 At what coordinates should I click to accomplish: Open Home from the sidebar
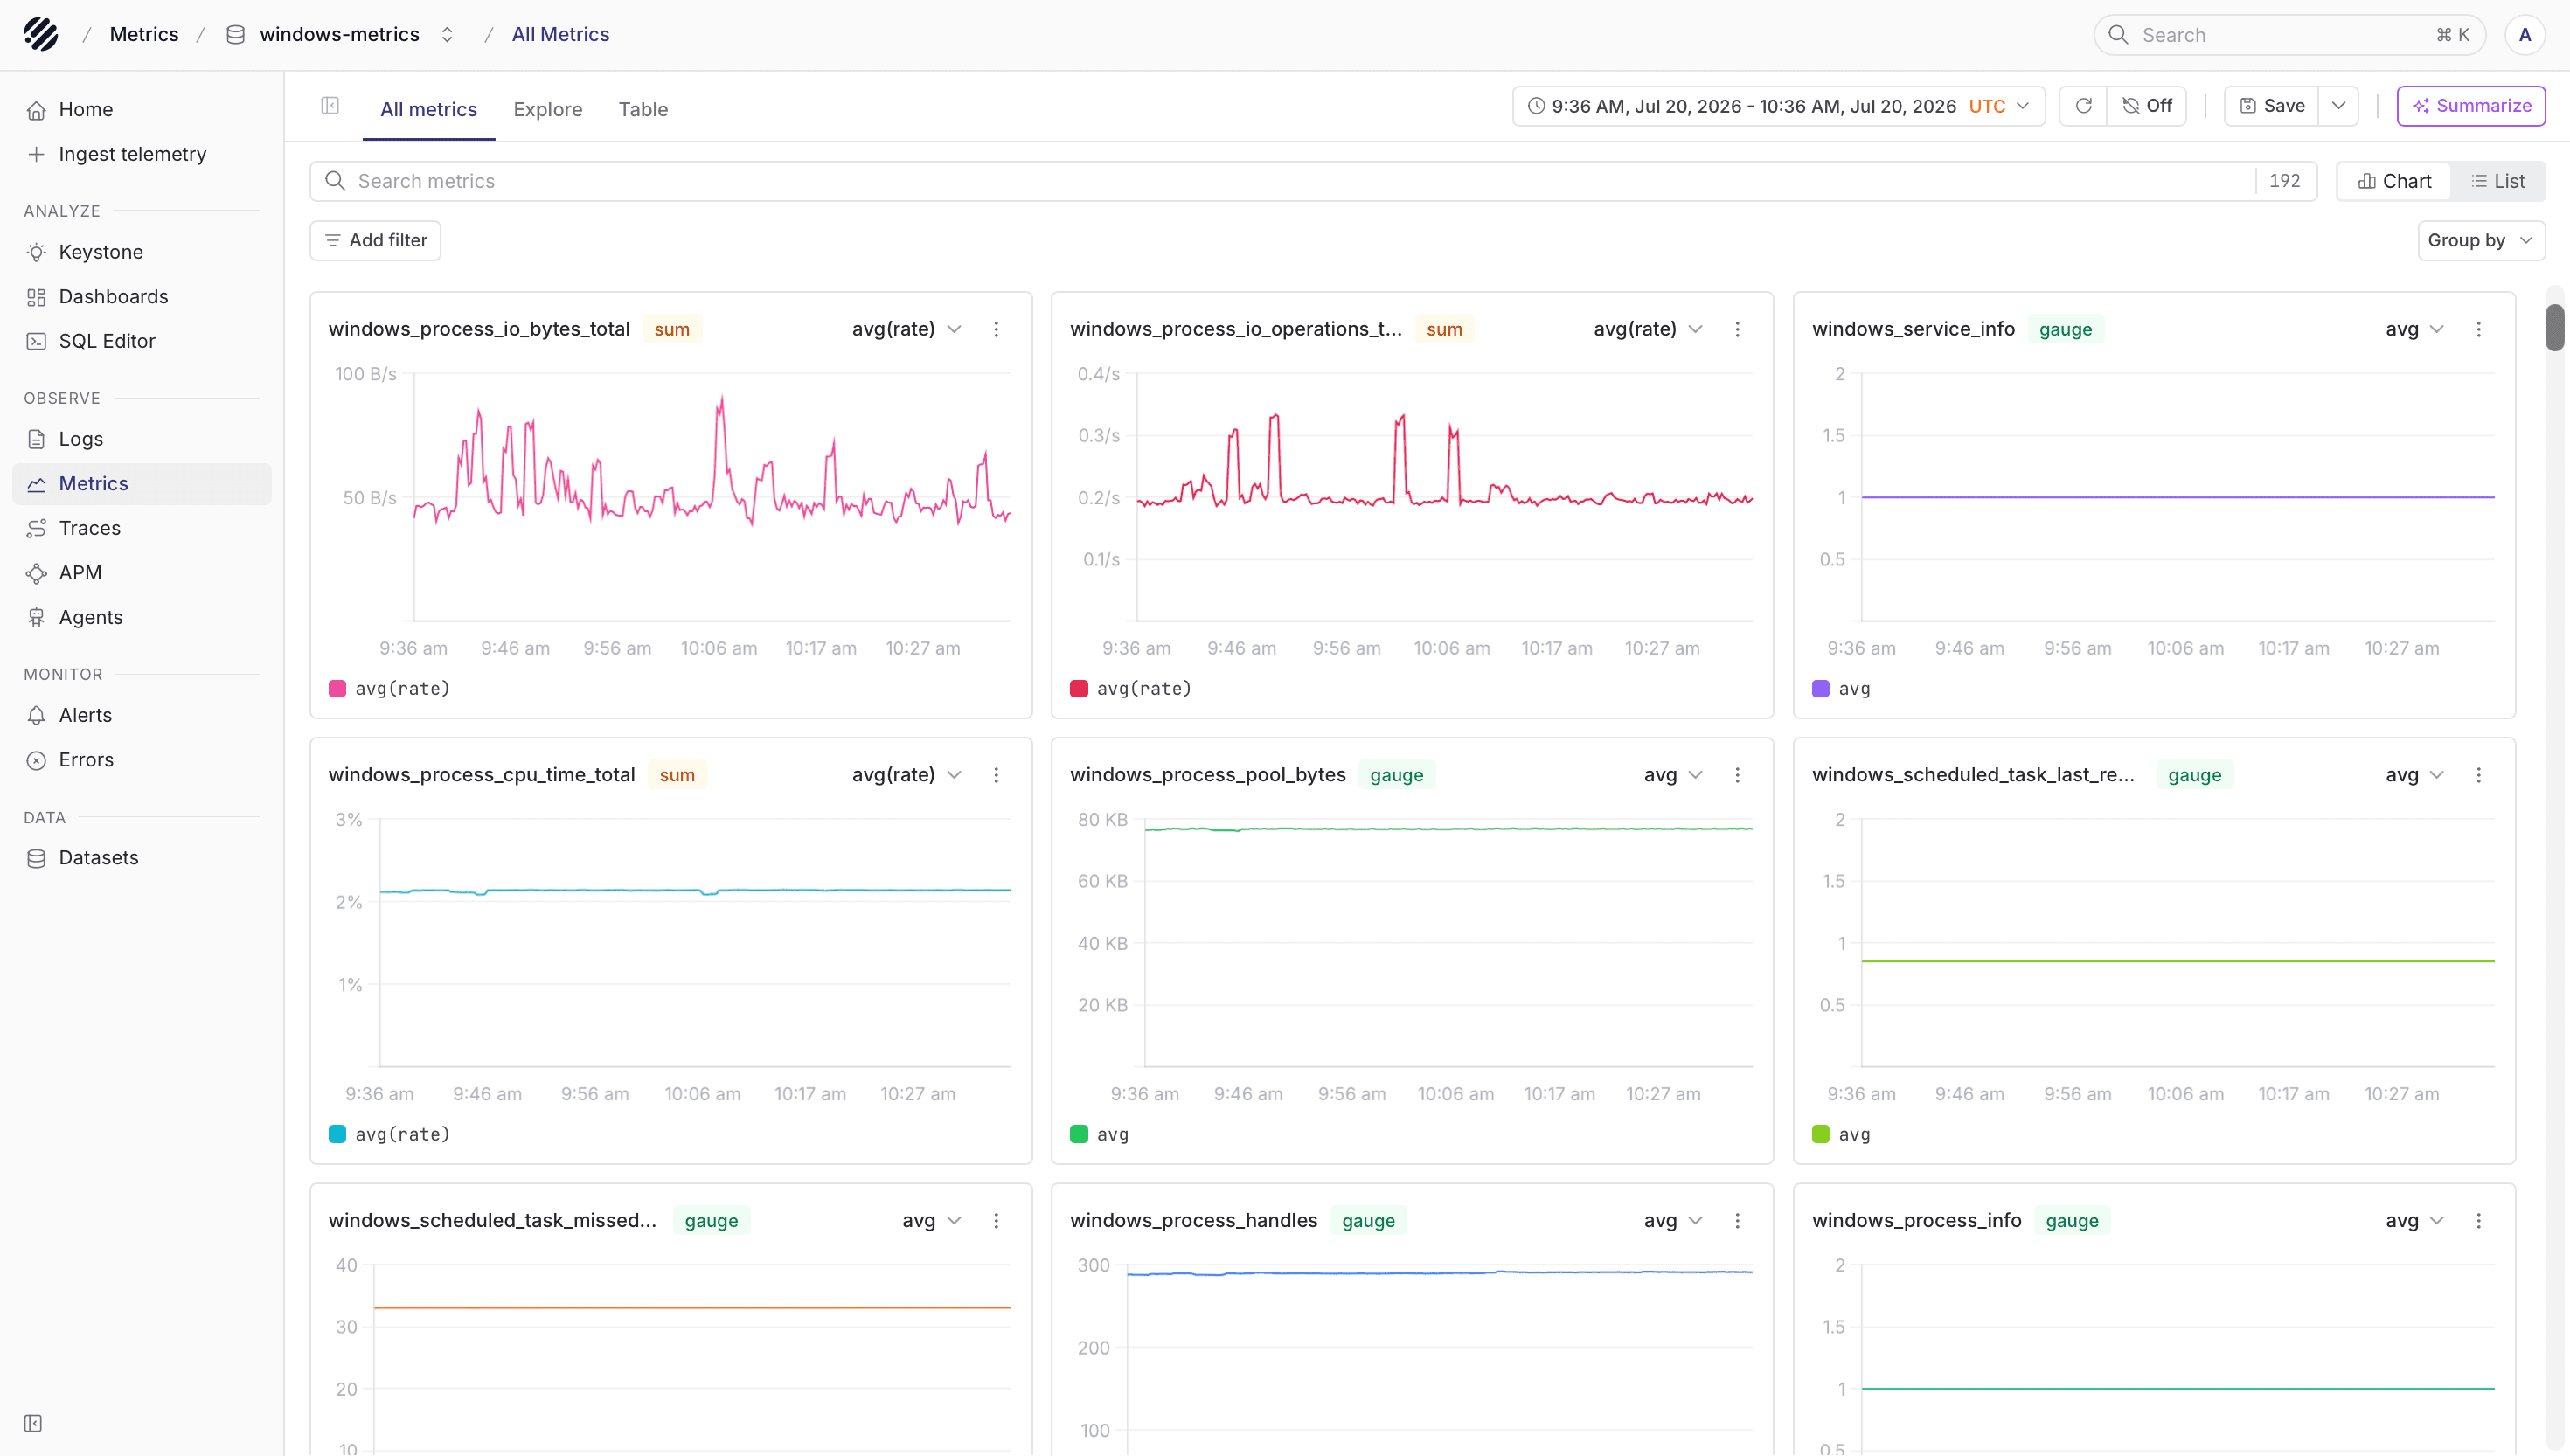tap(141, 109)
